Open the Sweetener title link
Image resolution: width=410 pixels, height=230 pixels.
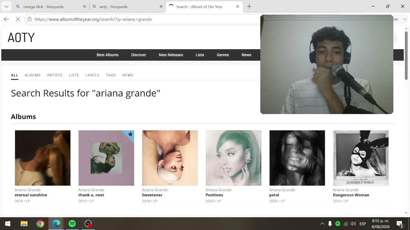click(152, 195)
